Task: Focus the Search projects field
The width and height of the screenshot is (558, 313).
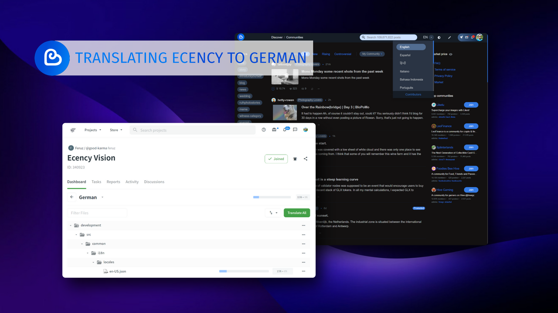Action: click(192, 130)
